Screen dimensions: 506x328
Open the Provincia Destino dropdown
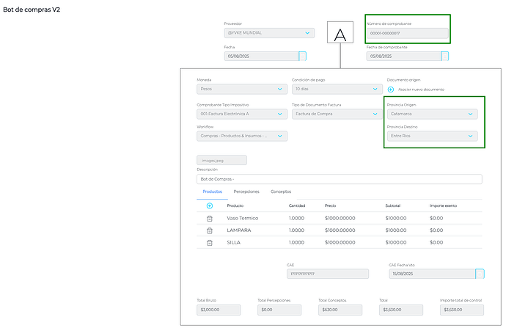point(432,136)
